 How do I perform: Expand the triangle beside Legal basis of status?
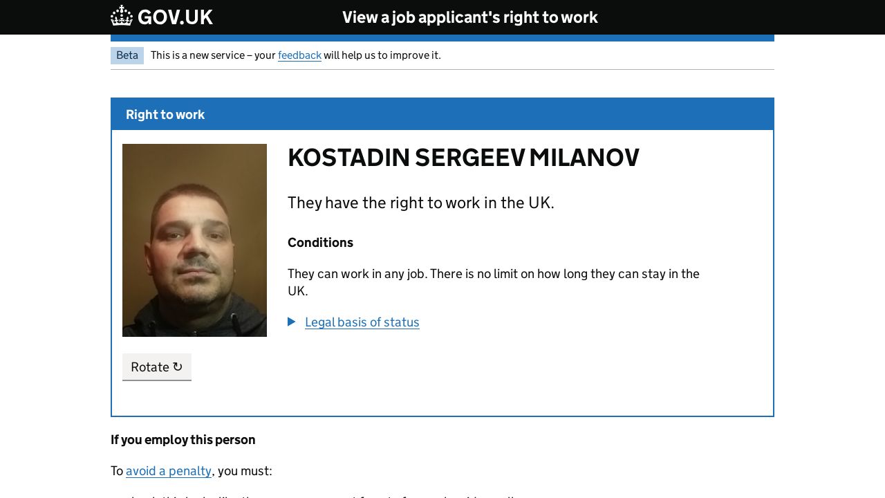pos(292,322)
